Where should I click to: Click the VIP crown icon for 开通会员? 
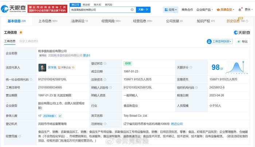pos(218,10)
